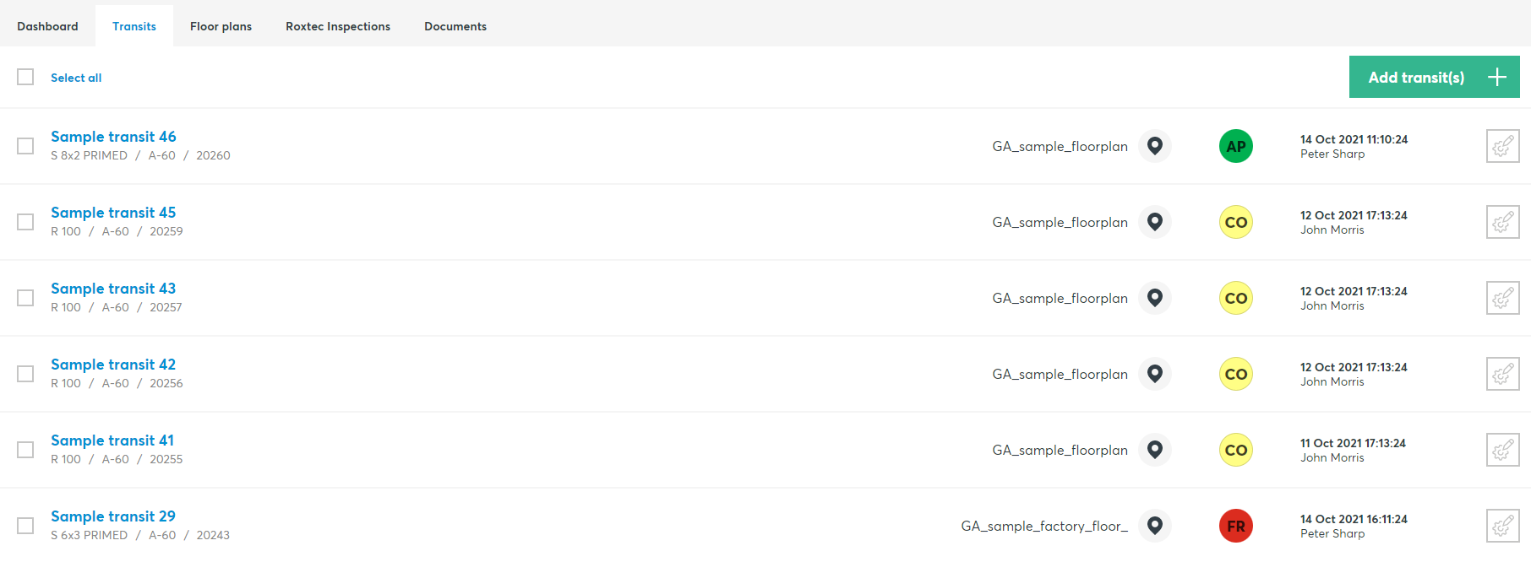Tick checkbox for Sample transit 42
The width and height of the screenshot is (1531, 562).
pyautogui.click(x=25, y=374)
